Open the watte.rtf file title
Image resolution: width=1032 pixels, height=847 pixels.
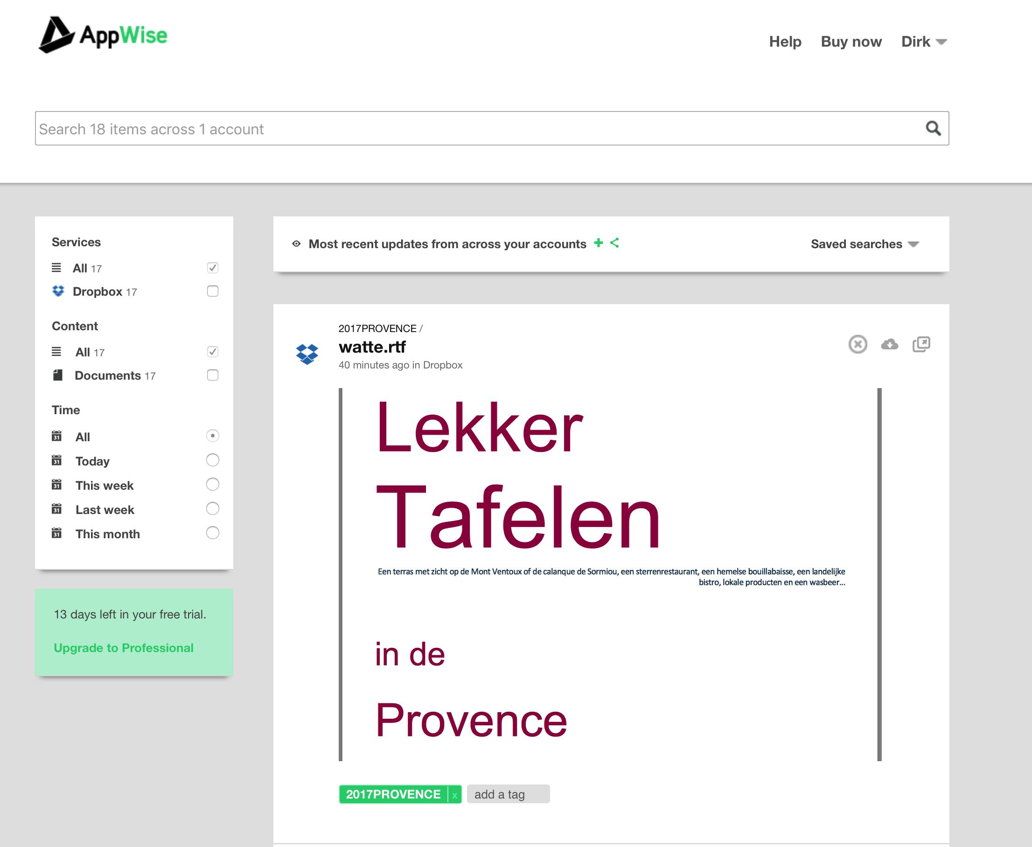(x=372, y=347)
